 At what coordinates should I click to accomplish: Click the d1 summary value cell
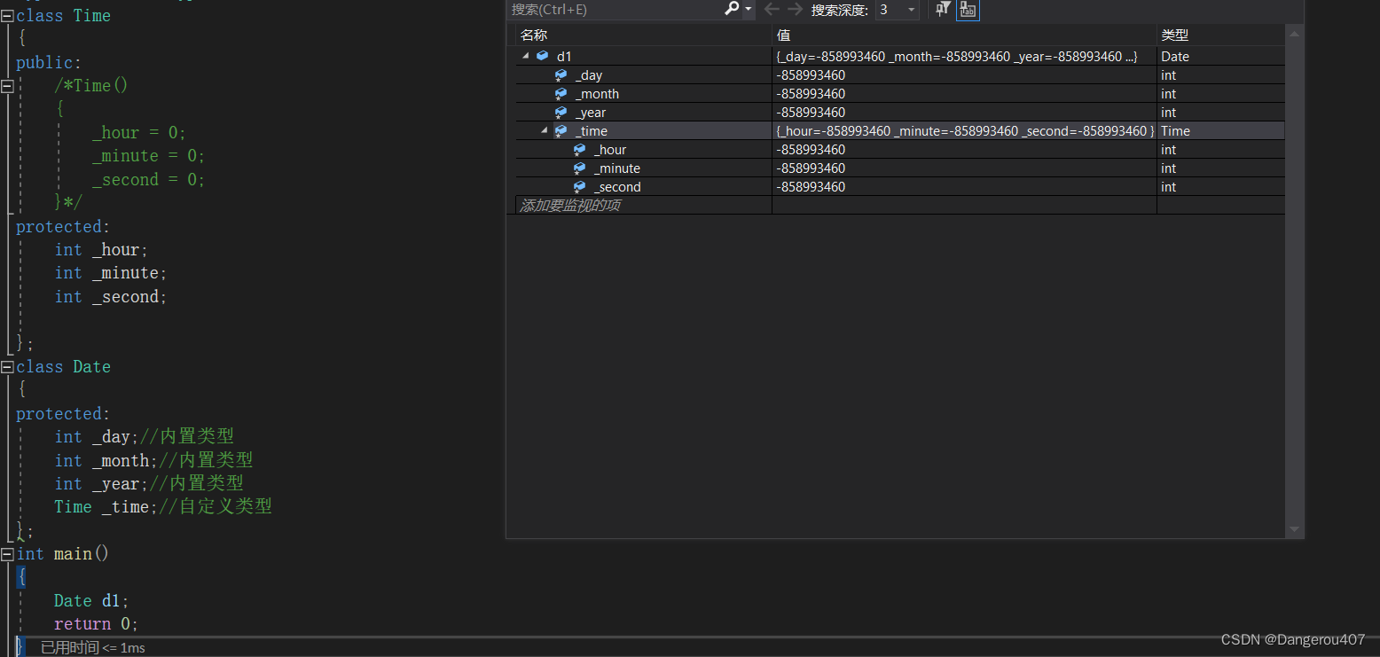pos(964,56)
